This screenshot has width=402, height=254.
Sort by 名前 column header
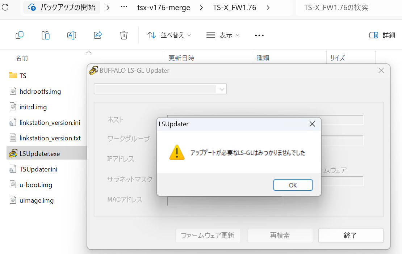coord(22,58)
